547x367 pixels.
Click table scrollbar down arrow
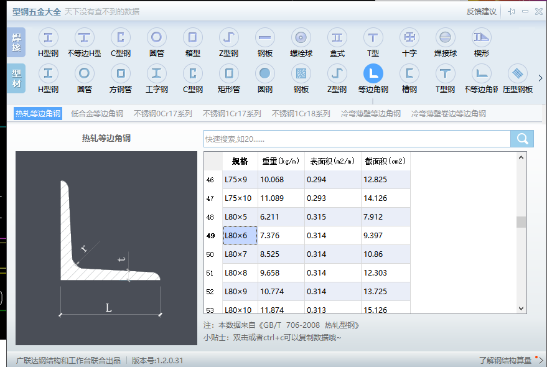pyautogui.click(x=521, y=309)
